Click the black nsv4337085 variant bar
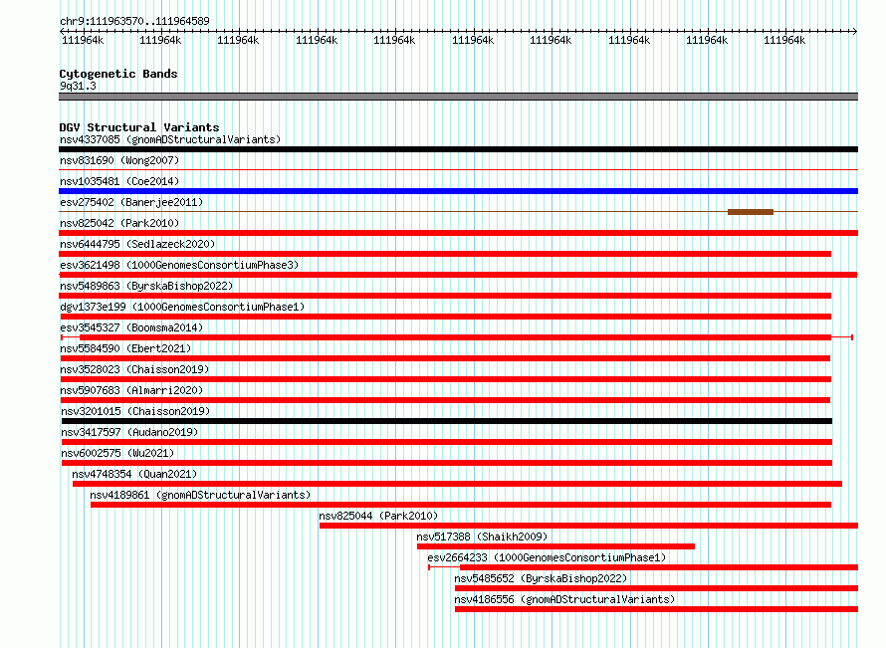This screenshot has height=648, width=886. [x=458, y=149]
